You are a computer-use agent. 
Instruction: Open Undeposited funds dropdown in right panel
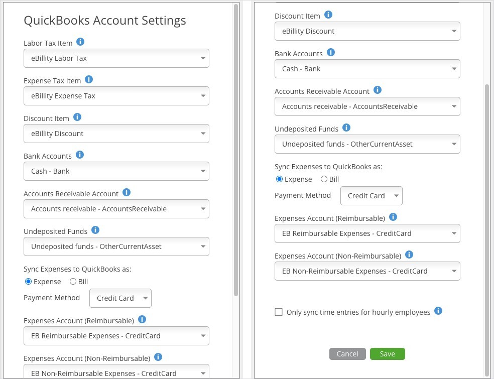pos(367,144)
